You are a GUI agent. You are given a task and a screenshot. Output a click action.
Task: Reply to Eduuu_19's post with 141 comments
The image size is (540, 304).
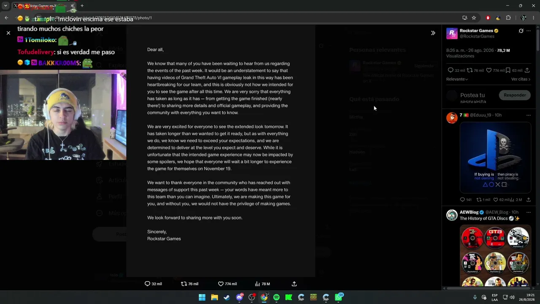click(463, 200)
